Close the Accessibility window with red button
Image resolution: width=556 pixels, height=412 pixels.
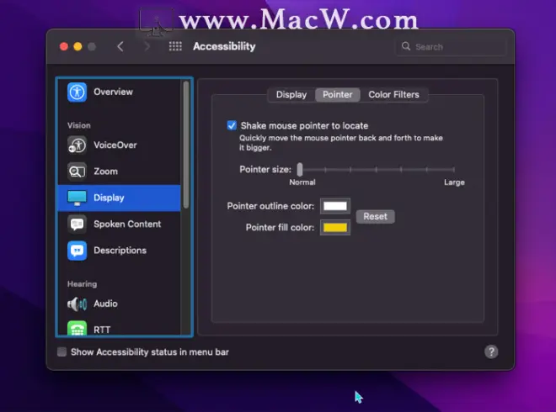tap(64, 47)
